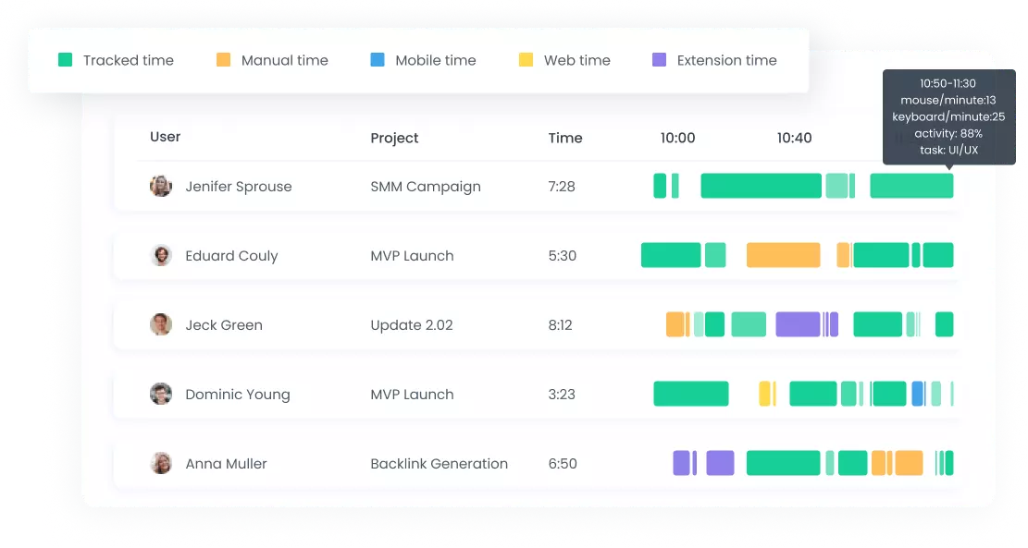Click Dominic Young's yellow web time block
This screenshot has height=548, width=1028.
coord(764,394)
